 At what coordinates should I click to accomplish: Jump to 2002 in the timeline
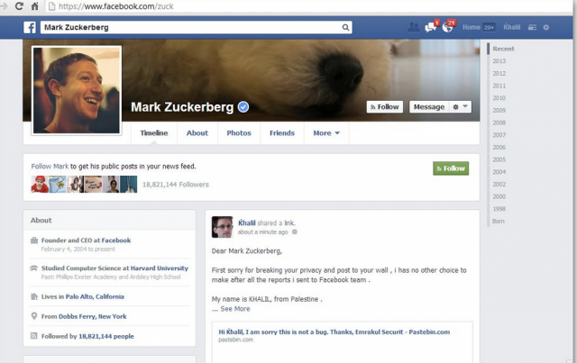(499, 185)
